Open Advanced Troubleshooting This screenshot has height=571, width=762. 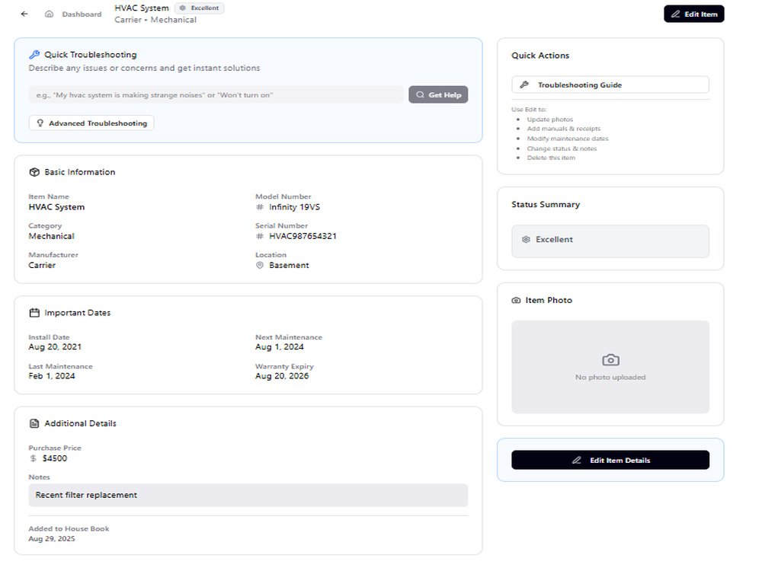(91, 123)
